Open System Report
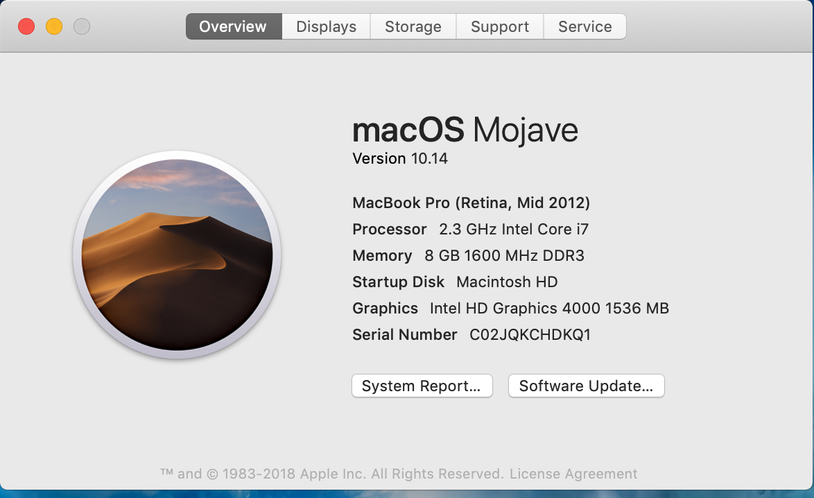The height and width of the screenshot is (498, 814). [422, 386]
